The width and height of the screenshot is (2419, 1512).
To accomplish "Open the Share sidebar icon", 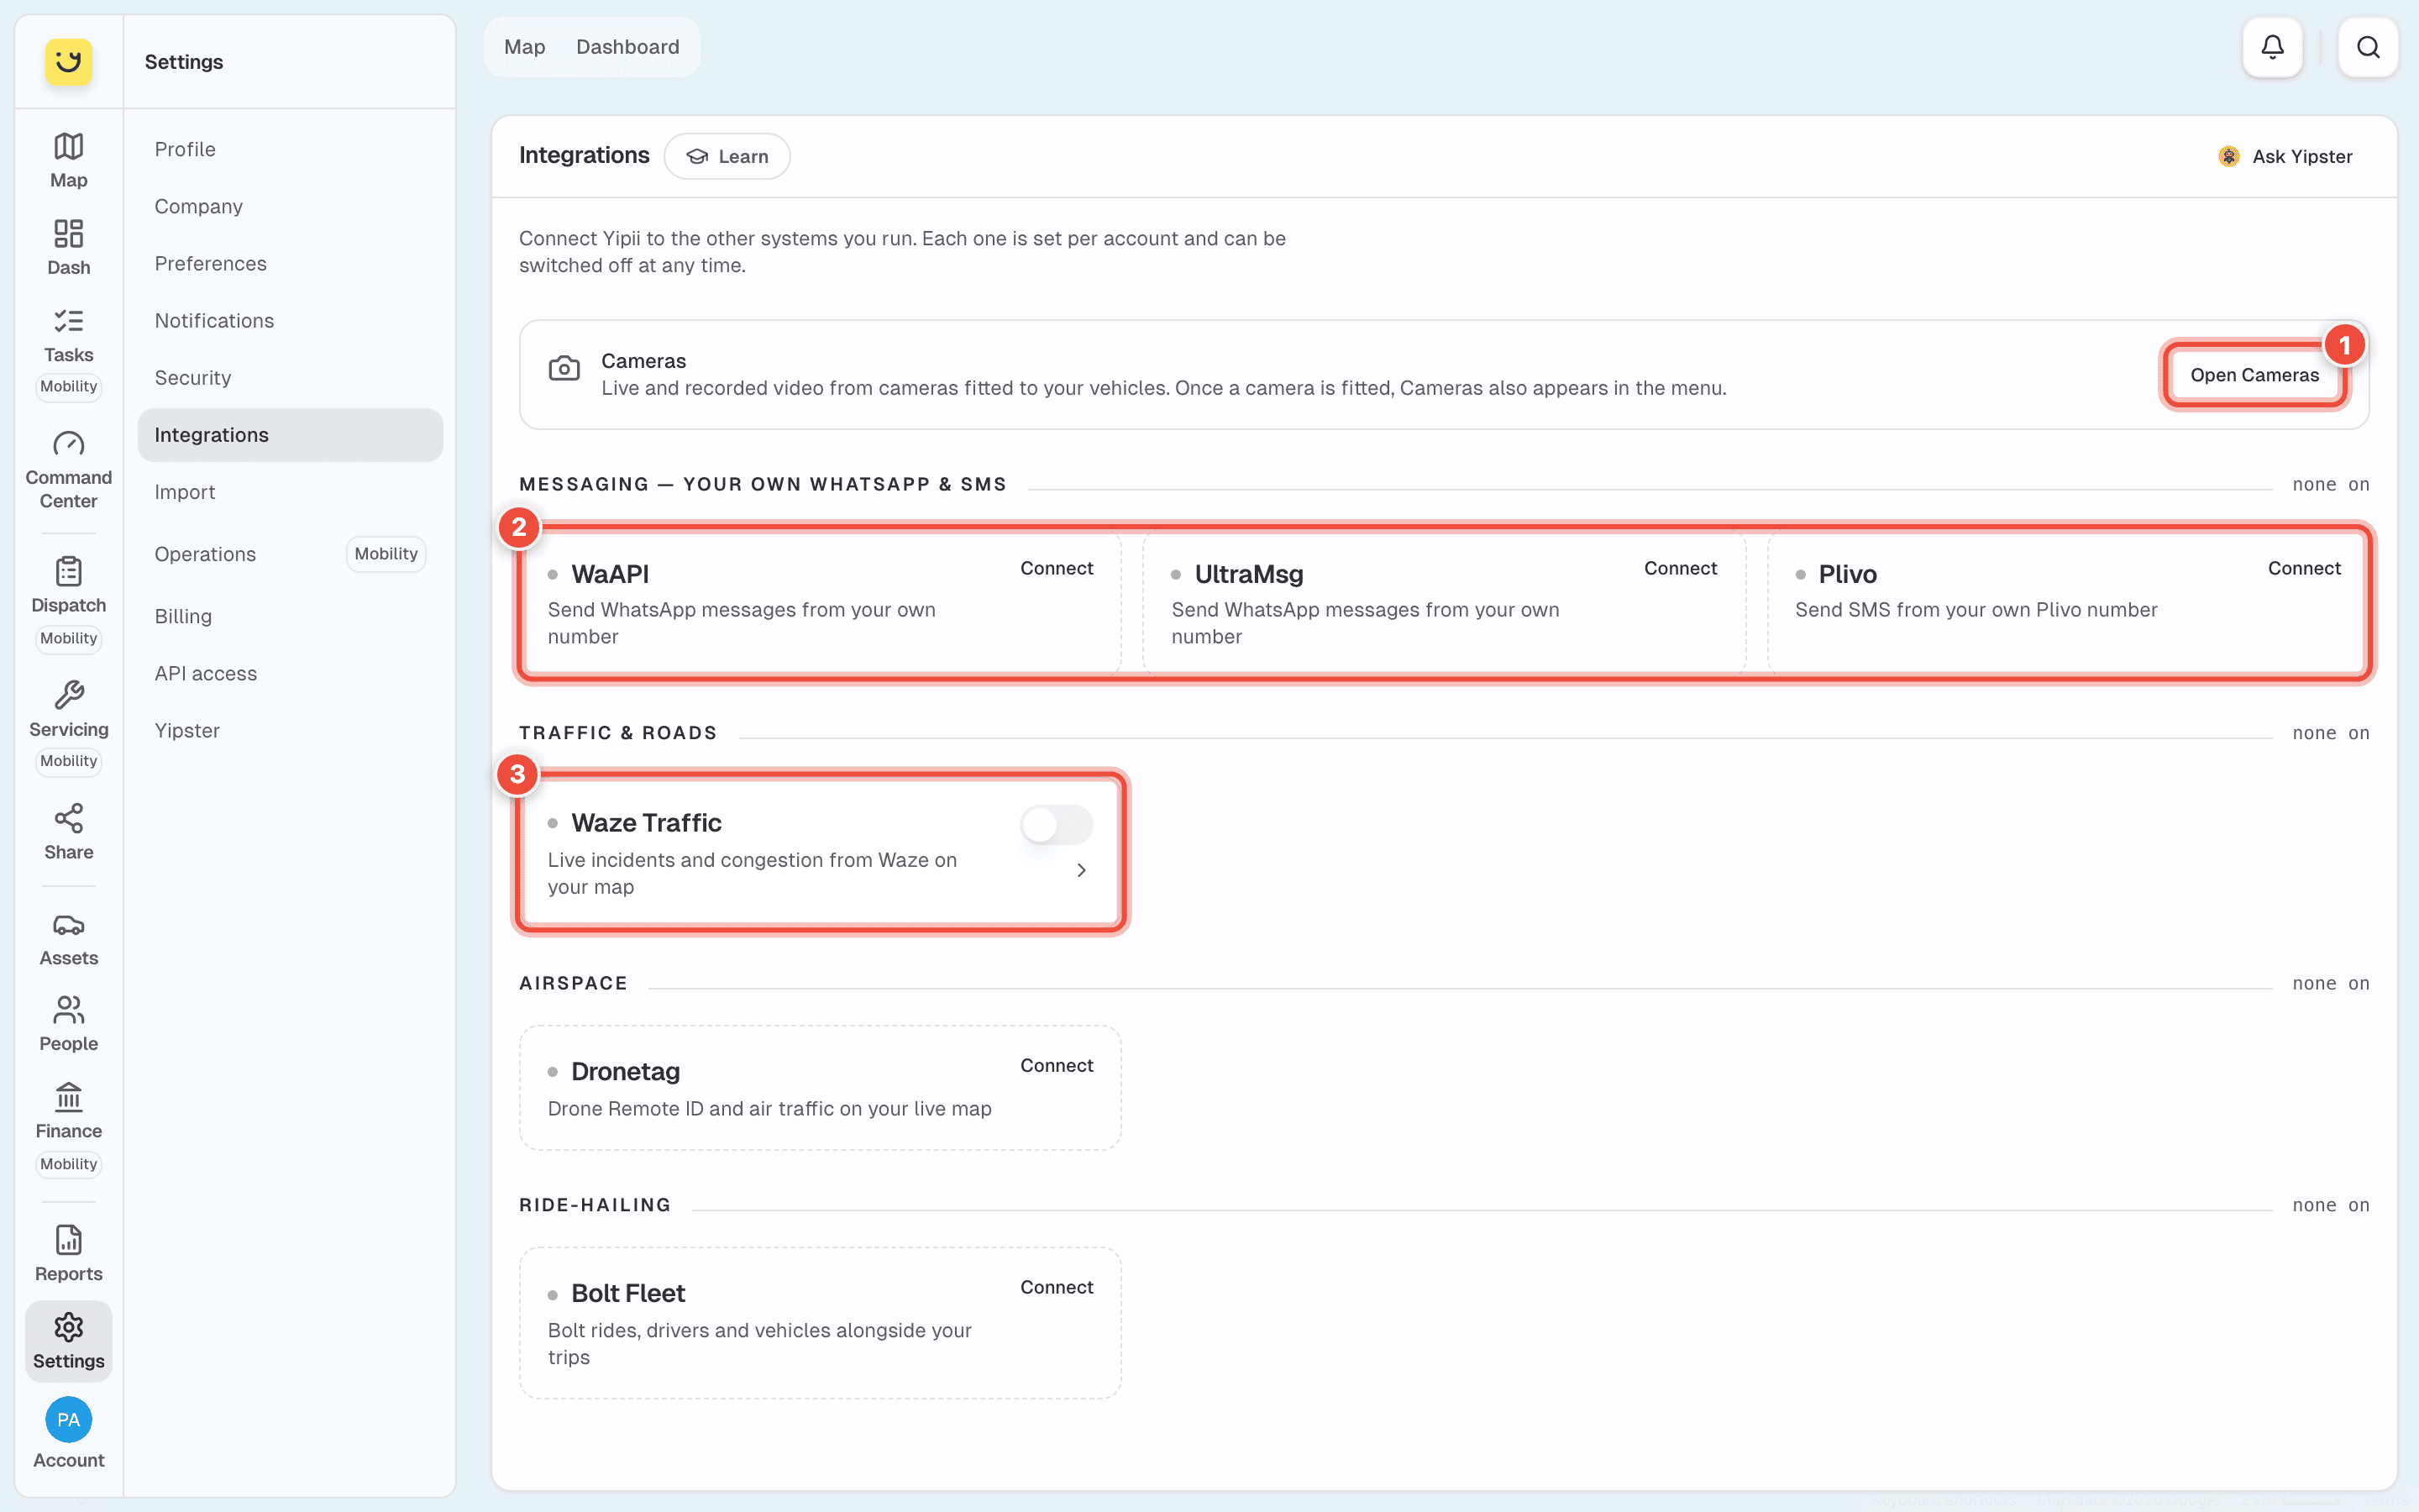I will 68,832.
